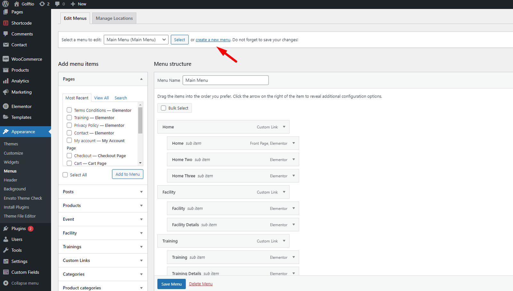Image resolution: width=513 pixels, height=291 pixels.
Task: Open the Select a menu to edit dropdown
Action: 136,40
